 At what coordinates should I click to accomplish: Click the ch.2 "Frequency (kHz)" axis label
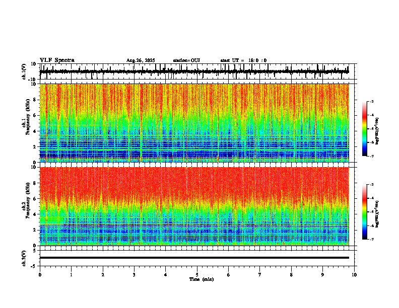click(28, 200)
